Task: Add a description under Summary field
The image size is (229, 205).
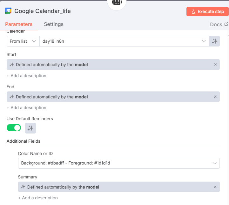Action: (38, 198)
